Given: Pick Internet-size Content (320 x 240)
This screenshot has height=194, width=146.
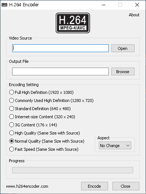Looking at the screenshot, I should click(x=42, y=117).
